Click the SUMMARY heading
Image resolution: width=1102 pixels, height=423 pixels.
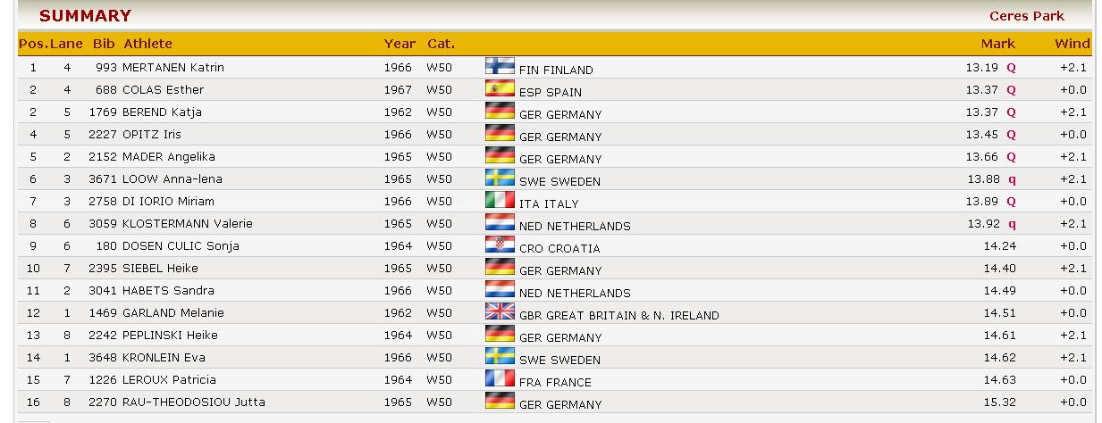coord(85,16)
